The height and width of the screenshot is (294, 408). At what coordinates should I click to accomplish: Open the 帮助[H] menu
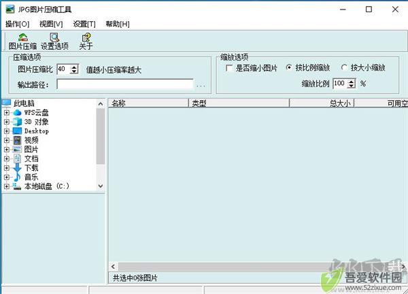pos(118,24)
